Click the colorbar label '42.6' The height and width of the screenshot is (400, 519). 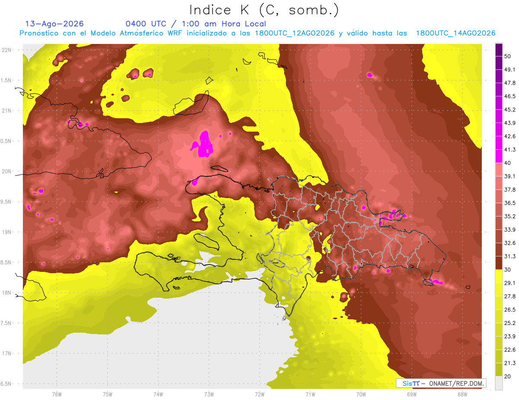[510, 136]
